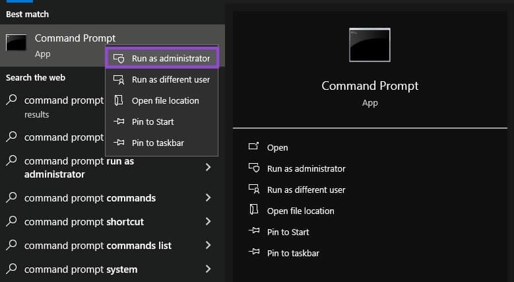This screenshot has height=282, width=514.
Task: Click Command Prompt title in details panel
Action: (369, 86)
